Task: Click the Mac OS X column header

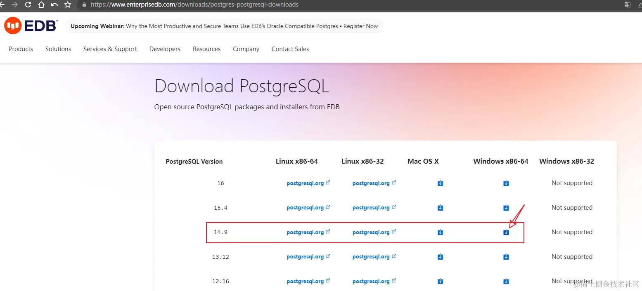Action: pos(423,162)
